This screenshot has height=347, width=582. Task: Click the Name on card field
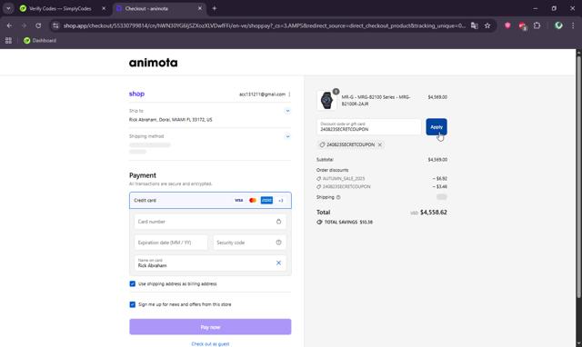click(210, 263)
